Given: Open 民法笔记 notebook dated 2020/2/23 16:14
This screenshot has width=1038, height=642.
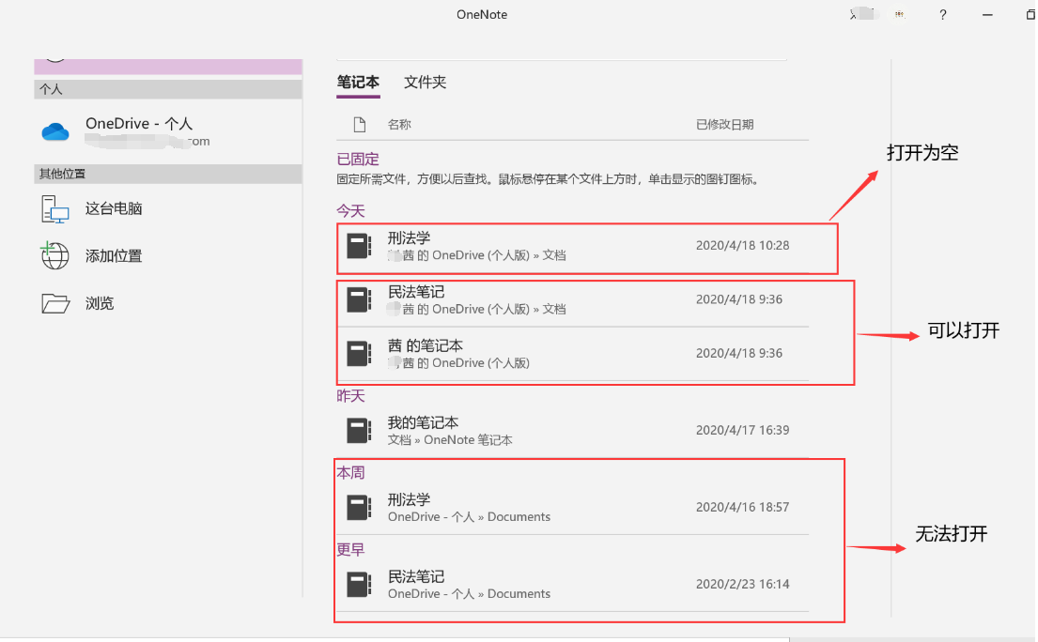Looking at the screenshot, I should (x=573, y=585).
